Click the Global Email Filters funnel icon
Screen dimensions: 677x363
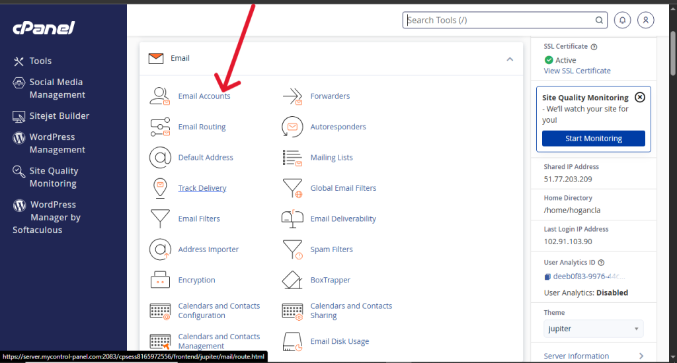pyautogui.click(x=292, y=188)
